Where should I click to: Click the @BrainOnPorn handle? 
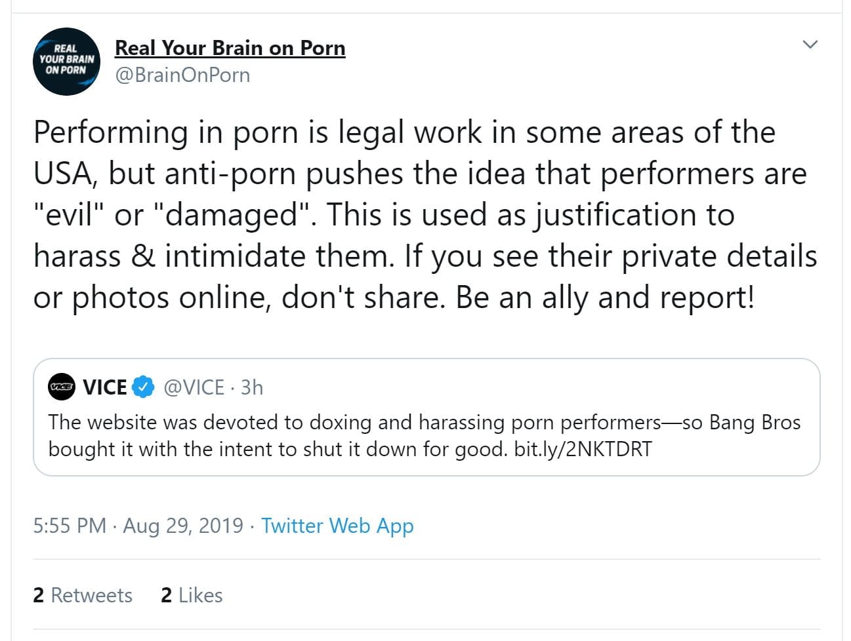pos(182,75)
